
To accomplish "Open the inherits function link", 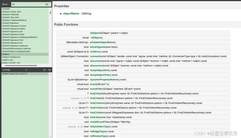I will coord(94,117).
